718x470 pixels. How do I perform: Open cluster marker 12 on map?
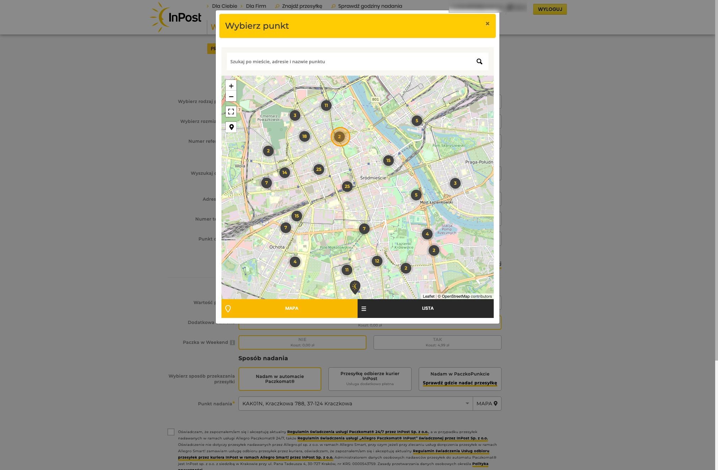click(377, 261)
